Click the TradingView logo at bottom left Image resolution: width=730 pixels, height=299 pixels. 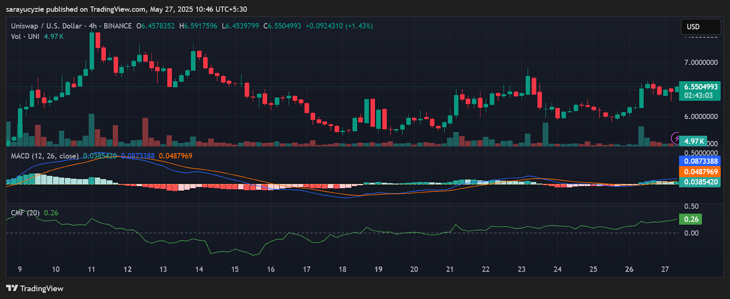[x=35, y=289]
